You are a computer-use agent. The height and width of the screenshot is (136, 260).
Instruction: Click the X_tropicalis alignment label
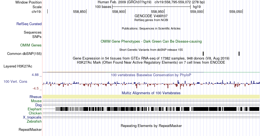coord(32,117)
